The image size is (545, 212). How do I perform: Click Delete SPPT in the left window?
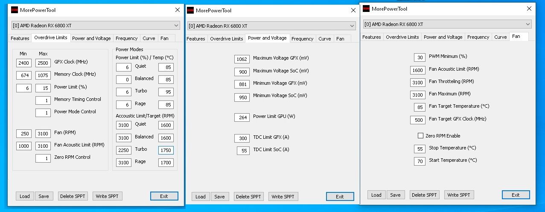pyautogui.click(x=73, y=196)
